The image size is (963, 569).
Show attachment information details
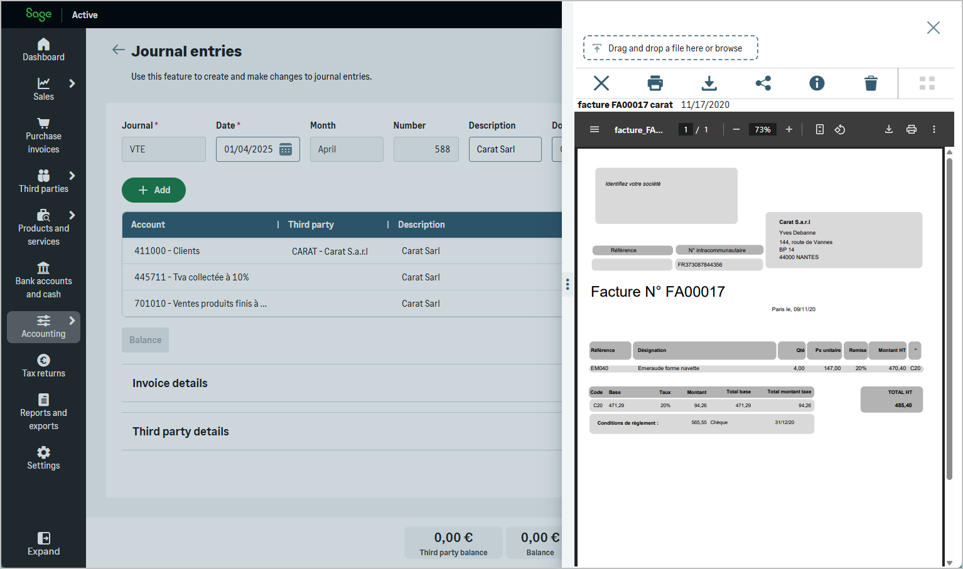click(817, 83)
